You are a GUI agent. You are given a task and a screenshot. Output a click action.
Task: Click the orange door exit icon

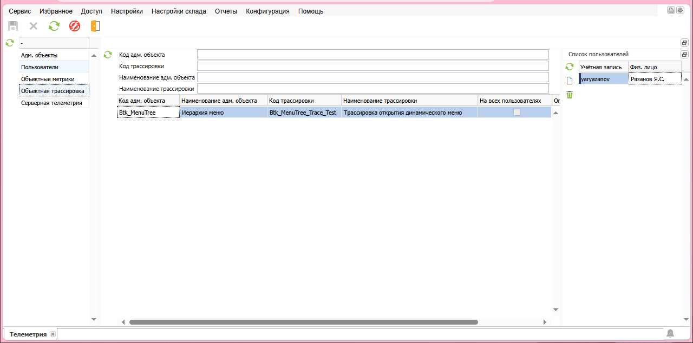coord(95,26)
